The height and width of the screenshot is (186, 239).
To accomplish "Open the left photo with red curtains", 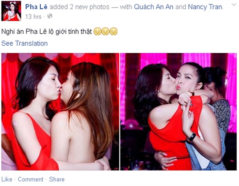I will [x=61, y=111].
